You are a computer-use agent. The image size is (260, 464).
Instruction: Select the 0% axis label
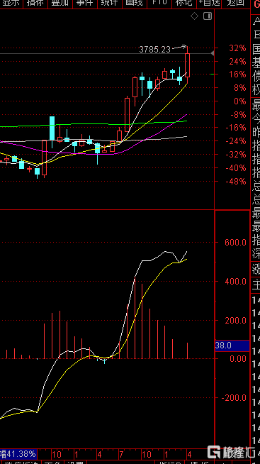(240, 101)
